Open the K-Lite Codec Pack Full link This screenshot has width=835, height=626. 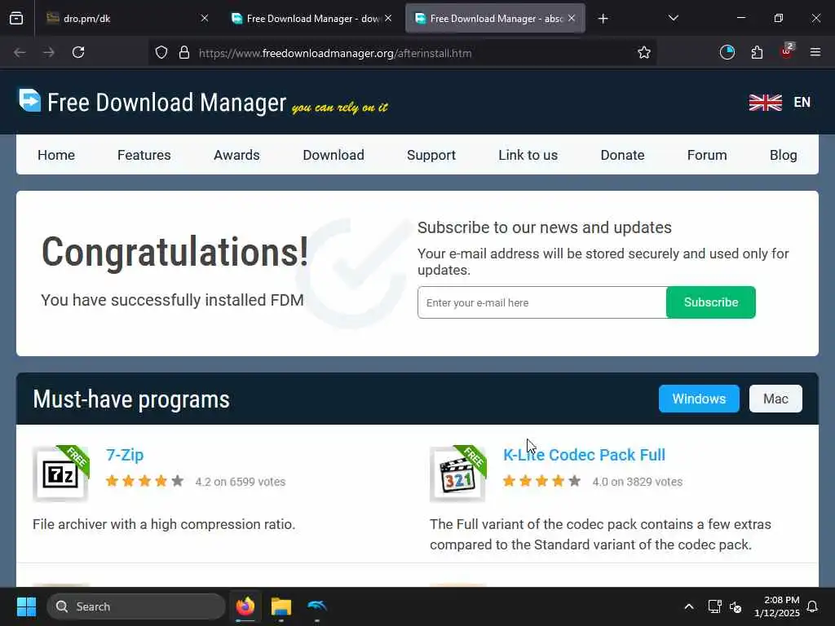coord(584,455)
